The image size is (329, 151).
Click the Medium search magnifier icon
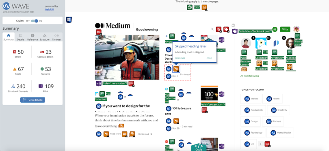[x=212, y=29]
